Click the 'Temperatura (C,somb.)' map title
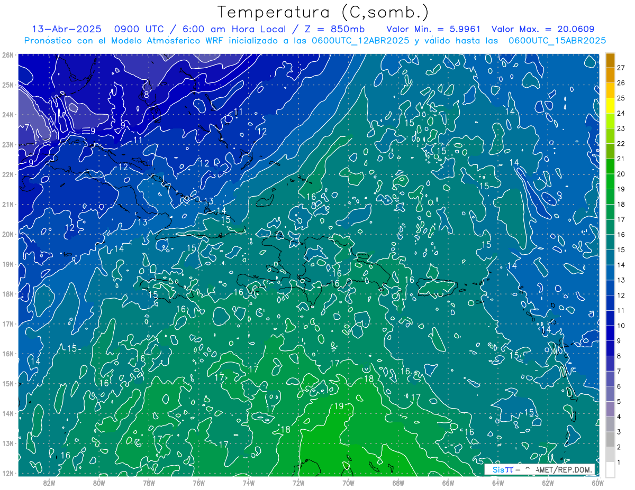This screenshot has height=490, width=635. 323,12
